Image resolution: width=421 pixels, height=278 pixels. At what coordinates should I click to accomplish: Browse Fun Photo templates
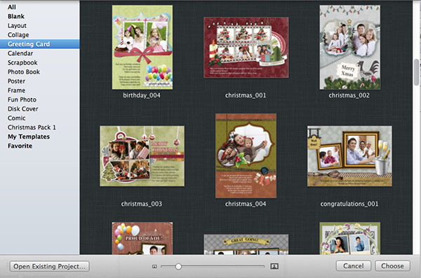(22, 99)
